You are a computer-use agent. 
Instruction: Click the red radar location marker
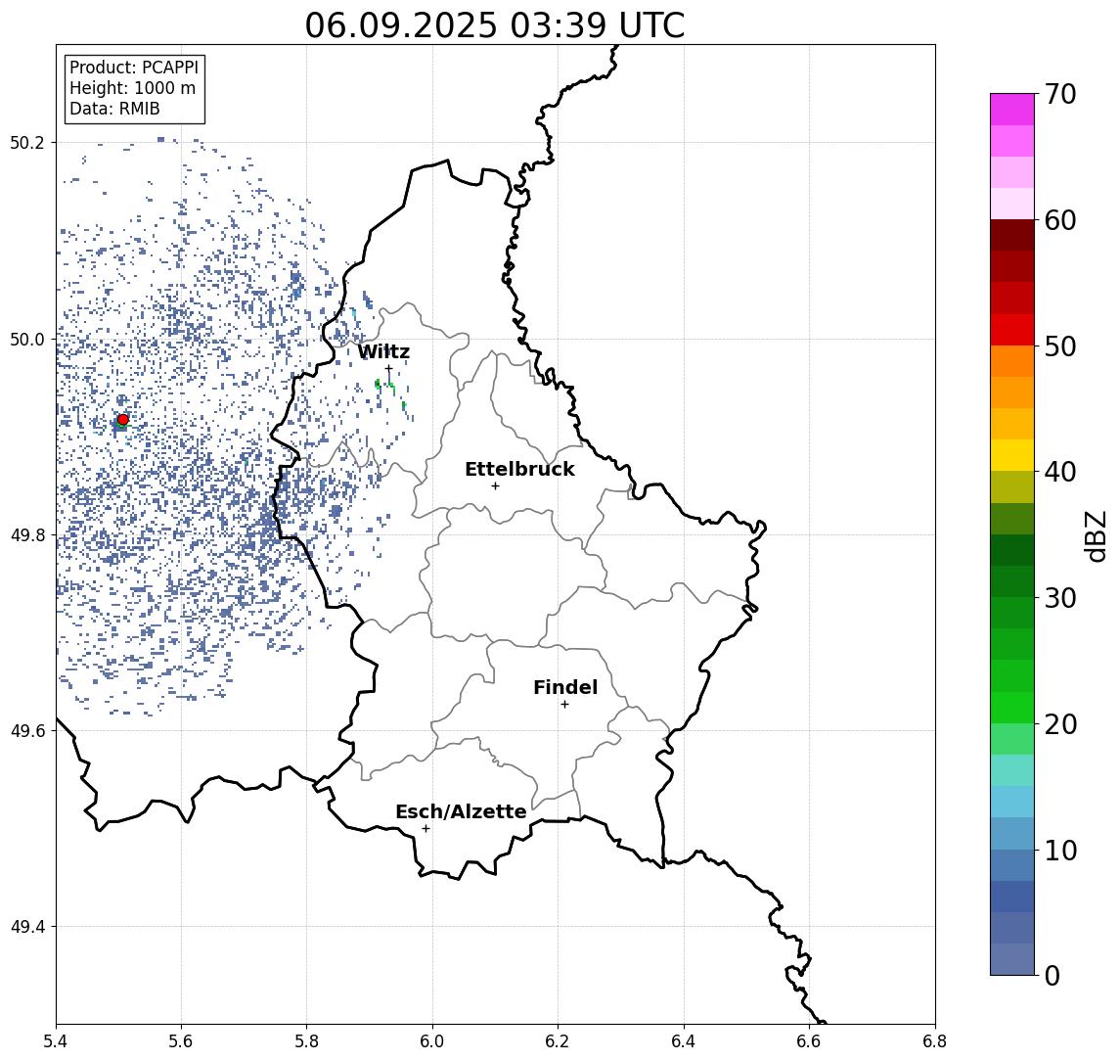point(123,420)
